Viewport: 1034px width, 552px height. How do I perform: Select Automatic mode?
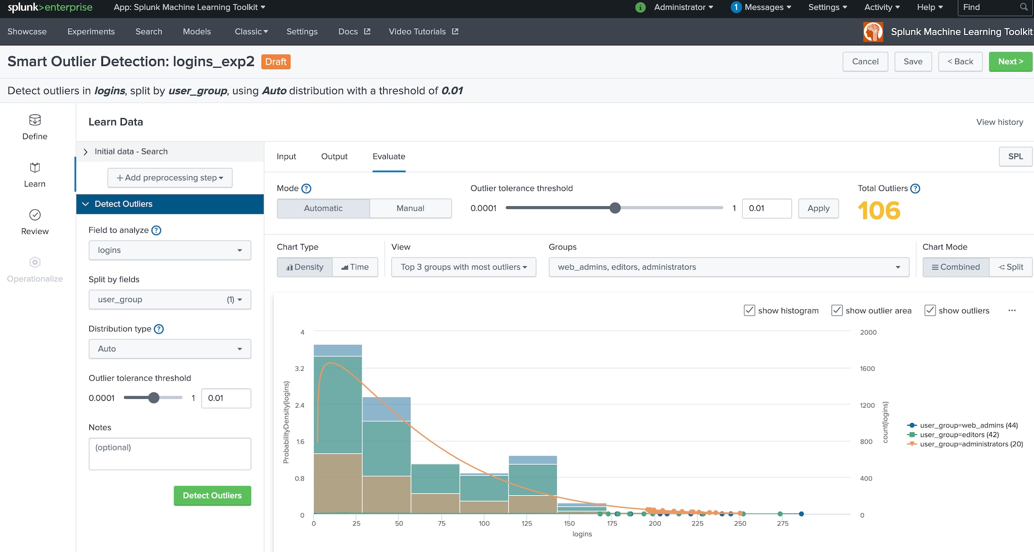click(x=323, y=208)
